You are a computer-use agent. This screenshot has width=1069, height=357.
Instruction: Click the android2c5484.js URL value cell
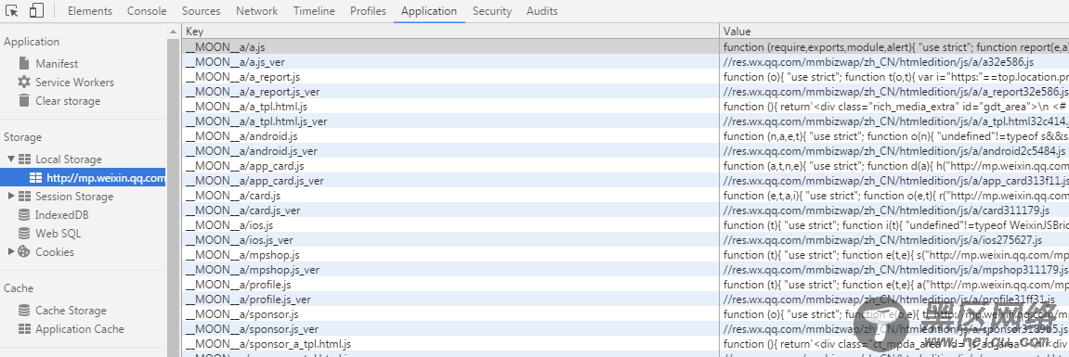click(x=894, y=151)
